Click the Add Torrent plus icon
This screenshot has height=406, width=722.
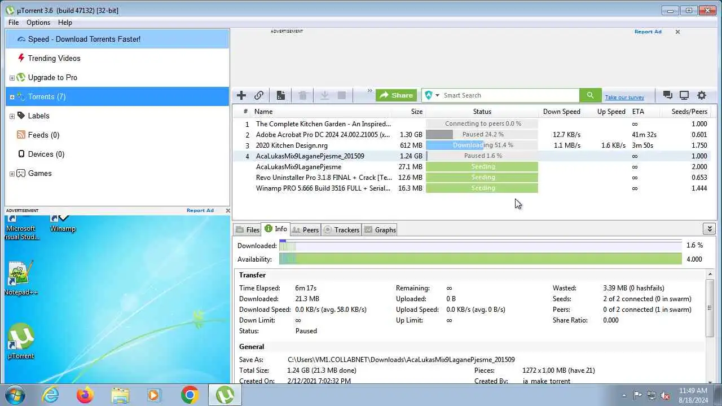[x=241, y=95]
